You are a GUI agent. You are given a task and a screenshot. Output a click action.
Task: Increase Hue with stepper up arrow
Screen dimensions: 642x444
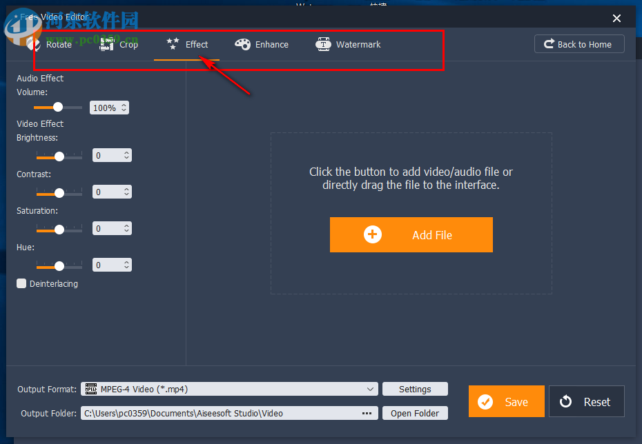coord(126,262)
